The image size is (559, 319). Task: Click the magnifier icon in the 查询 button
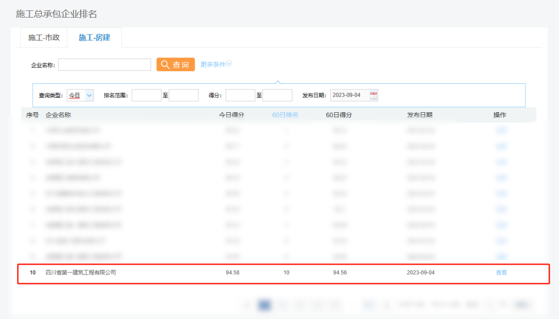click(x=165, y=65)
